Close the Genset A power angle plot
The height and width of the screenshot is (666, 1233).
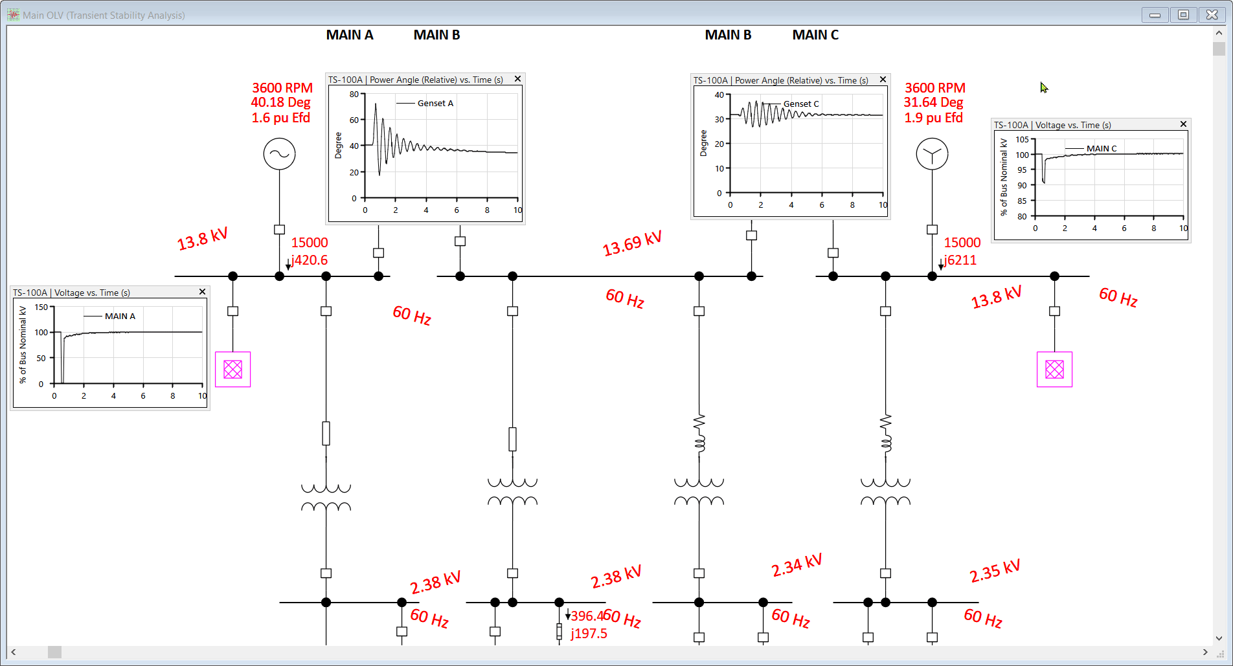pos(517,78)
